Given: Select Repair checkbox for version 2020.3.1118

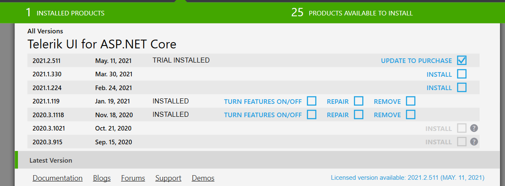Looking at the screenshot, I should click(x=359, y=115).
